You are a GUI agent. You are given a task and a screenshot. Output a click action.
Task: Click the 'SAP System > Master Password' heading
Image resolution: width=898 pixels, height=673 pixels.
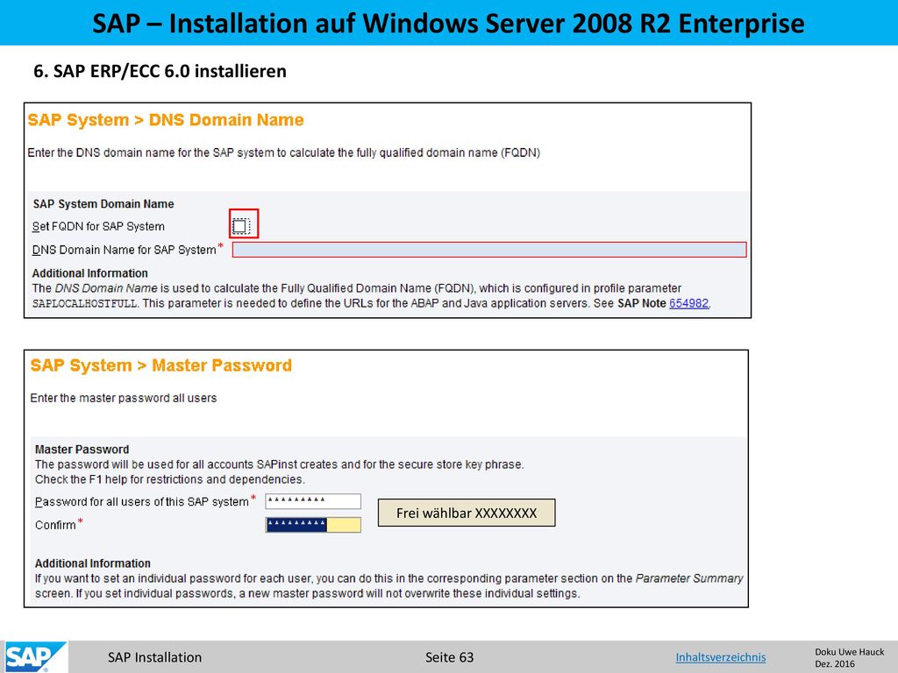161,365
